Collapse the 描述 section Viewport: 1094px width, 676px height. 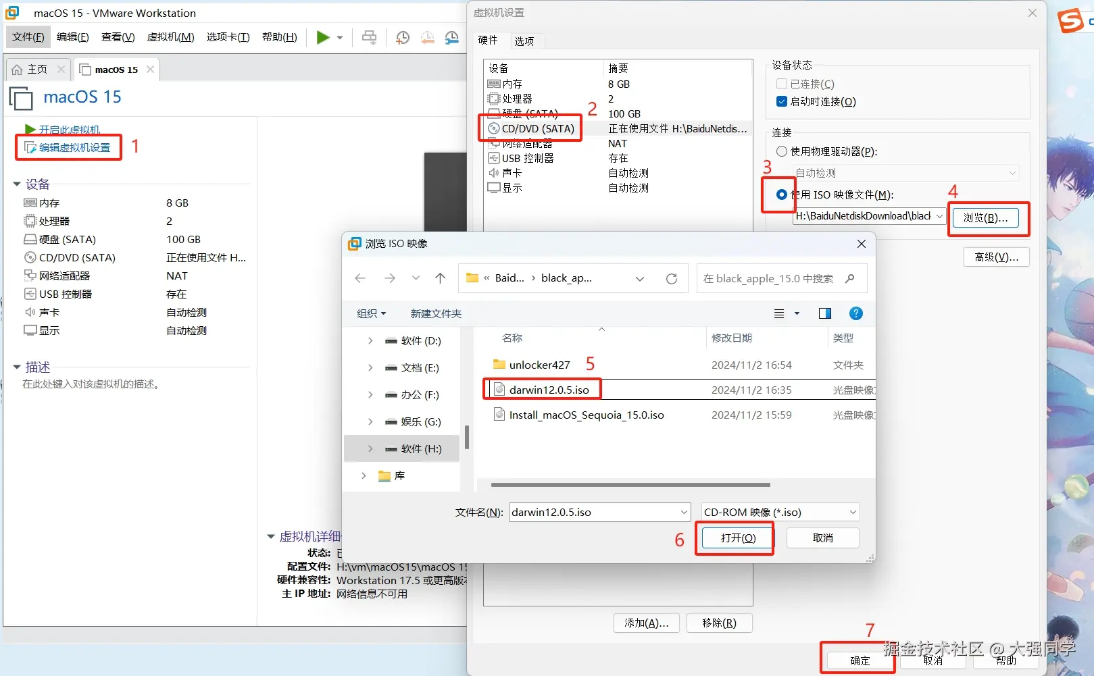(x=17, y=367)
